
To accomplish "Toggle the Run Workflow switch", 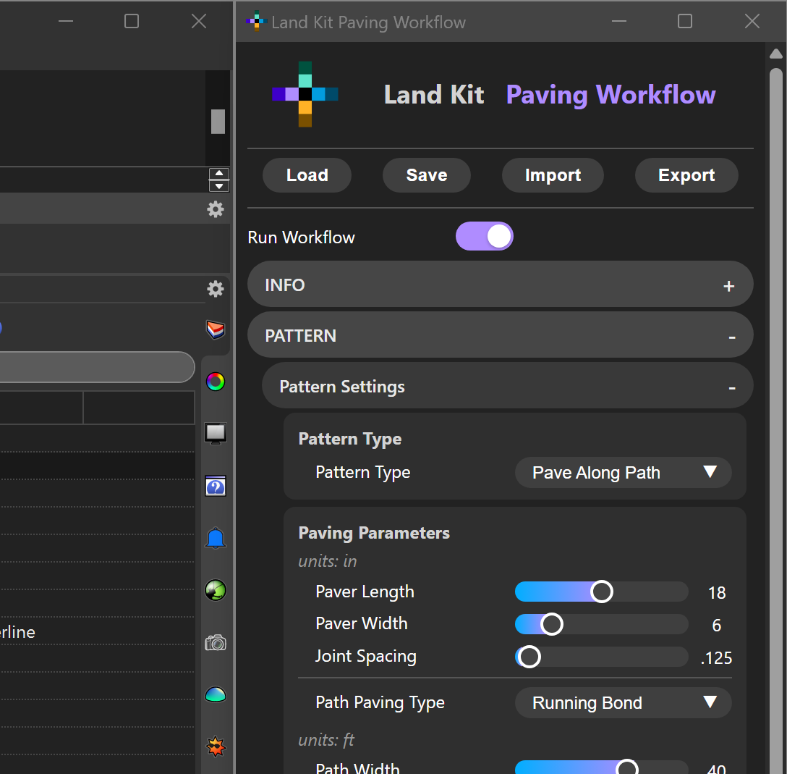I will click(485, 236).
